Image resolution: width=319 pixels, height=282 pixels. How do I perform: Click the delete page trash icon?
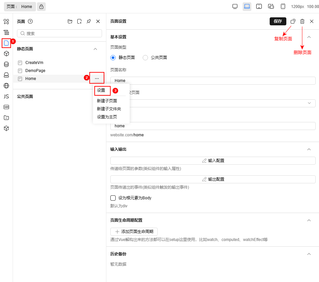302,21
